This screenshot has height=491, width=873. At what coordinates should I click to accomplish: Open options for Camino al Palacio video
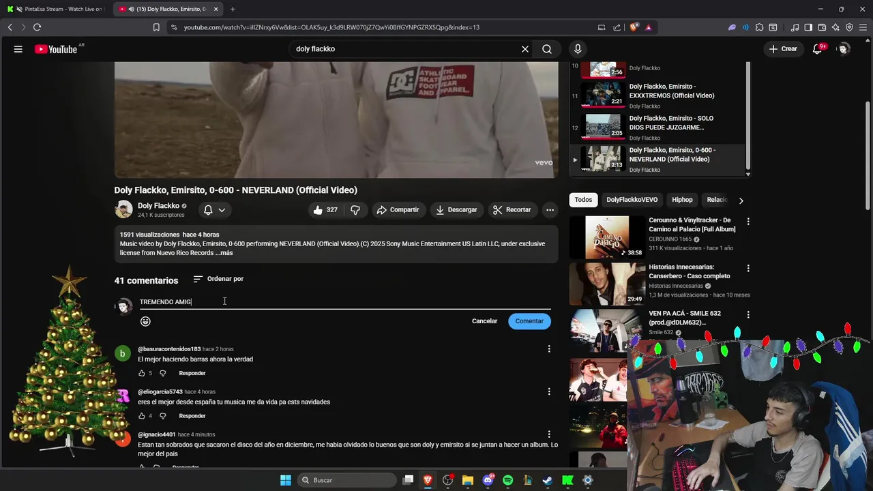coord(748,222)
